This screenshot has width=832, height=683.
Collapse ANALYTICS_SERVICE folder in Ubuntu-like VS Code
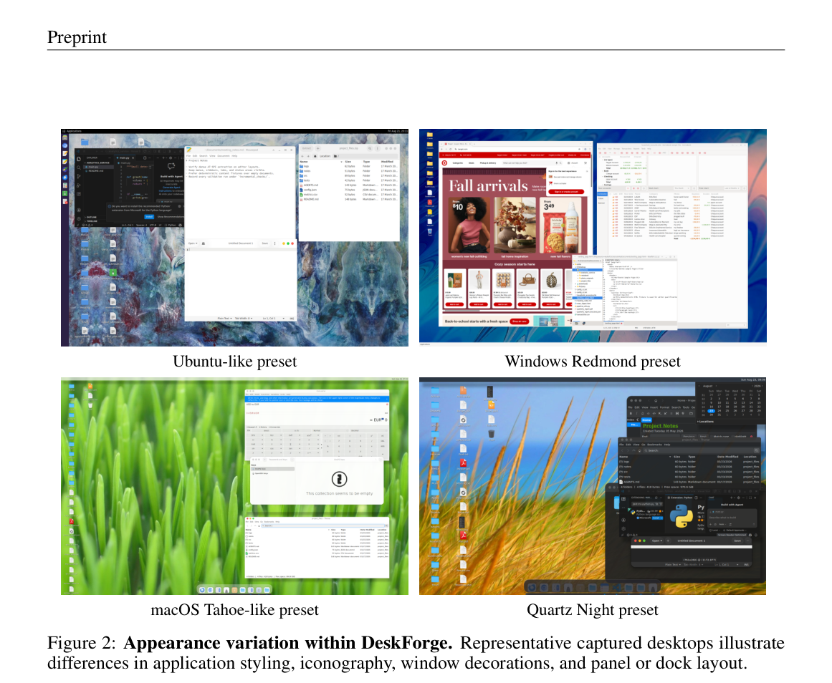97,163
